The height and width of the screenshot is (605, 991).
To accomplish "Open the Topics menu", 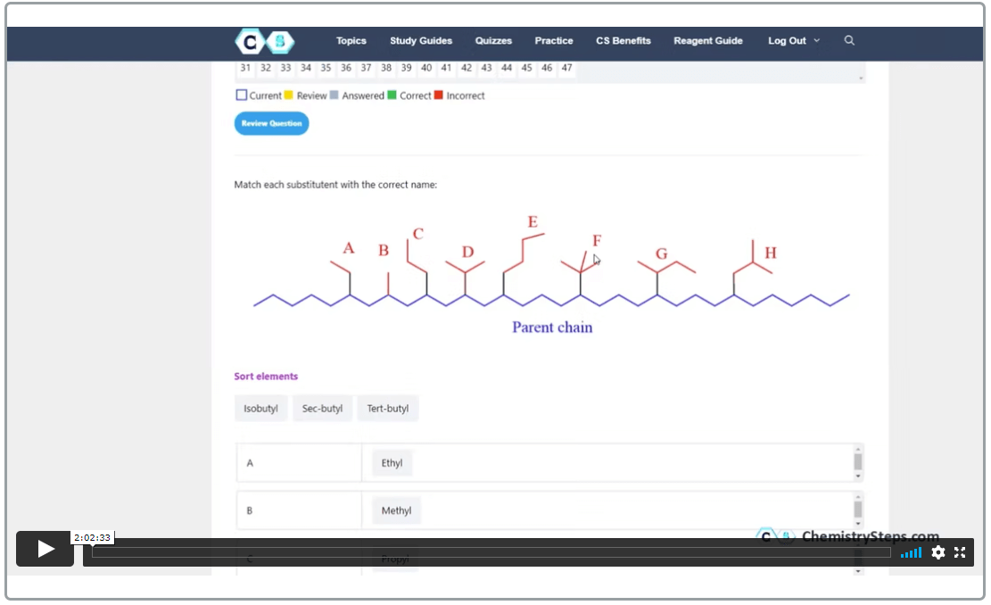I will 351,41.
